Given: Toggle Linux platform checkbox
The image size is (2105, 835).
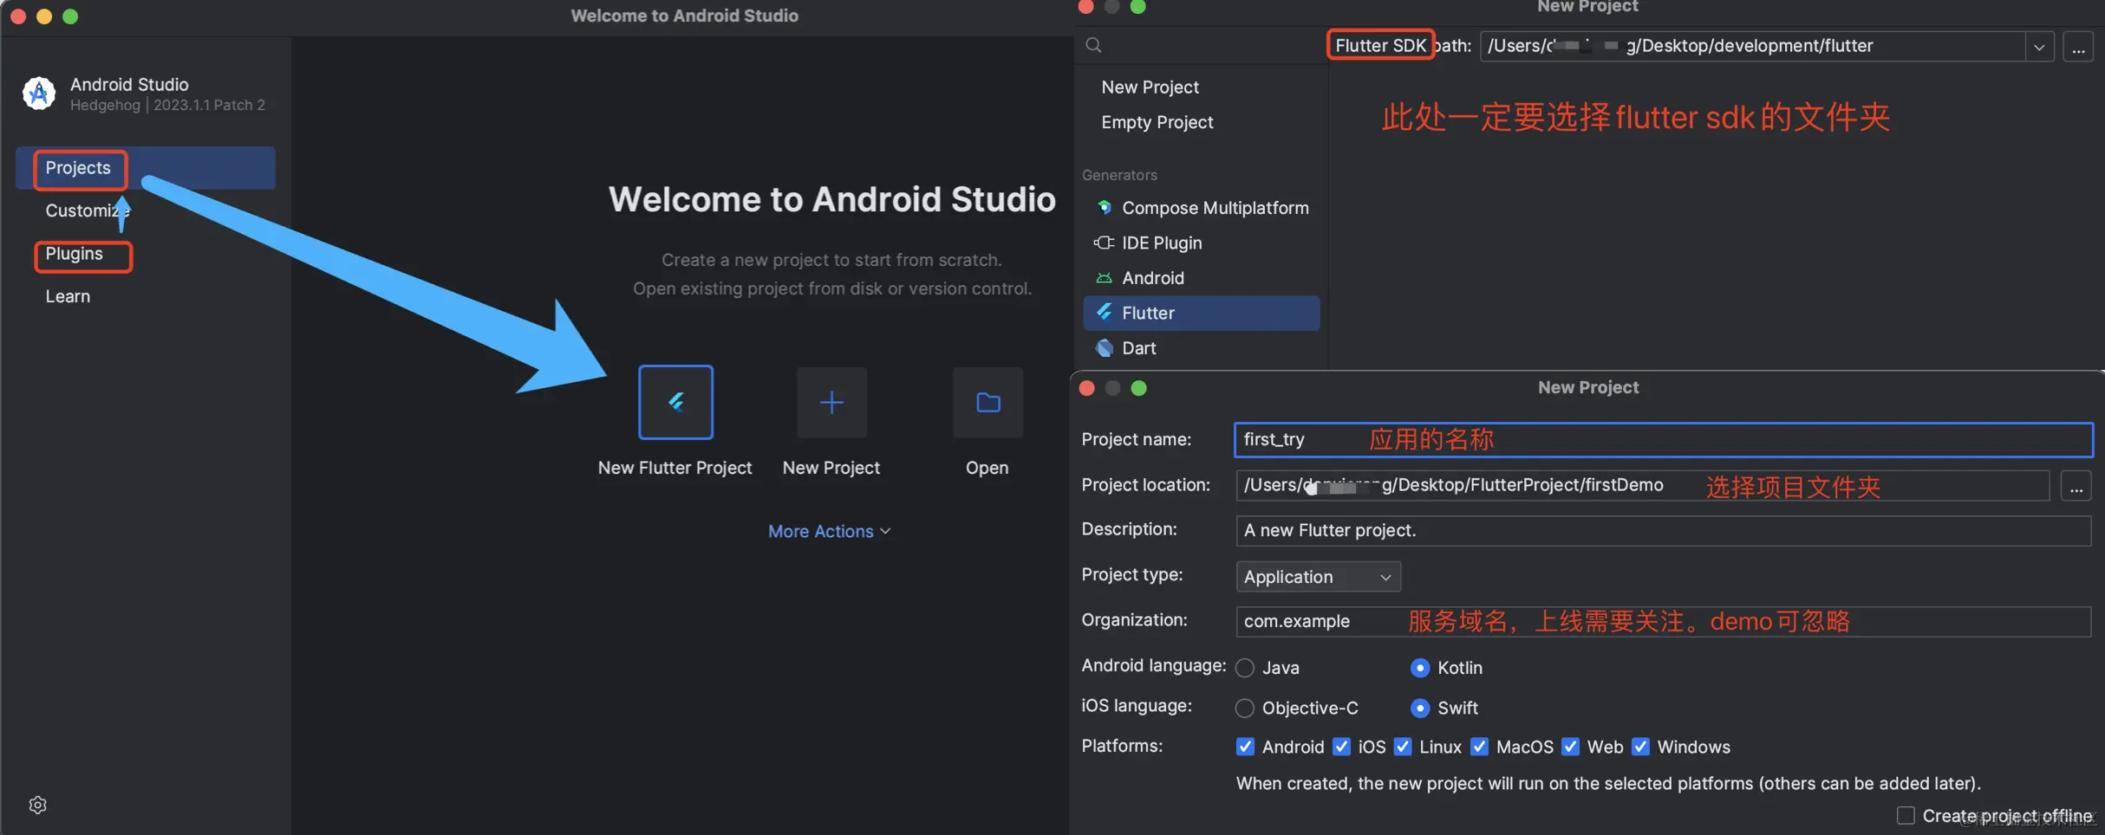Looking at the screenshot, I should [x=1403, y=747].
